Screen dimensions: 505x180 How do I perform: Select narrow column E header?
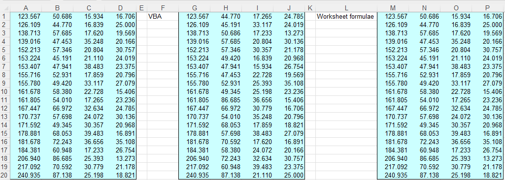[x=141, y=8]
